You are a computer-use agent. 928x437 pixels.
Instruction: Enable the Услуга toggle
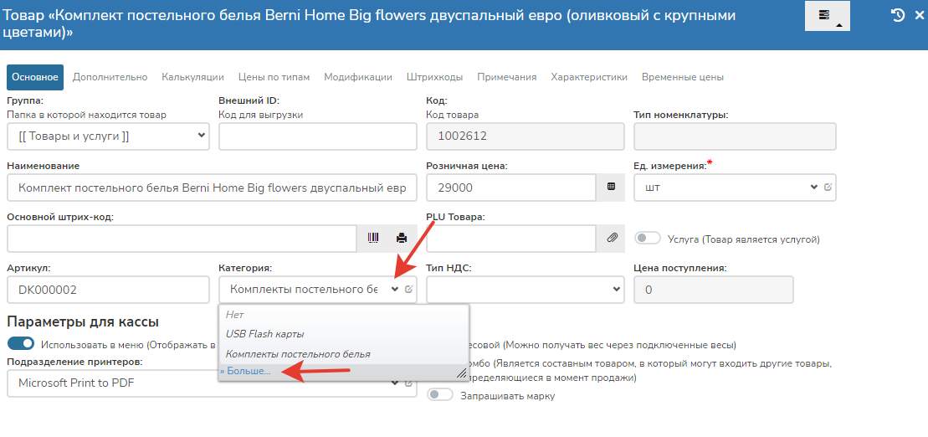click(x=648, y=239)
